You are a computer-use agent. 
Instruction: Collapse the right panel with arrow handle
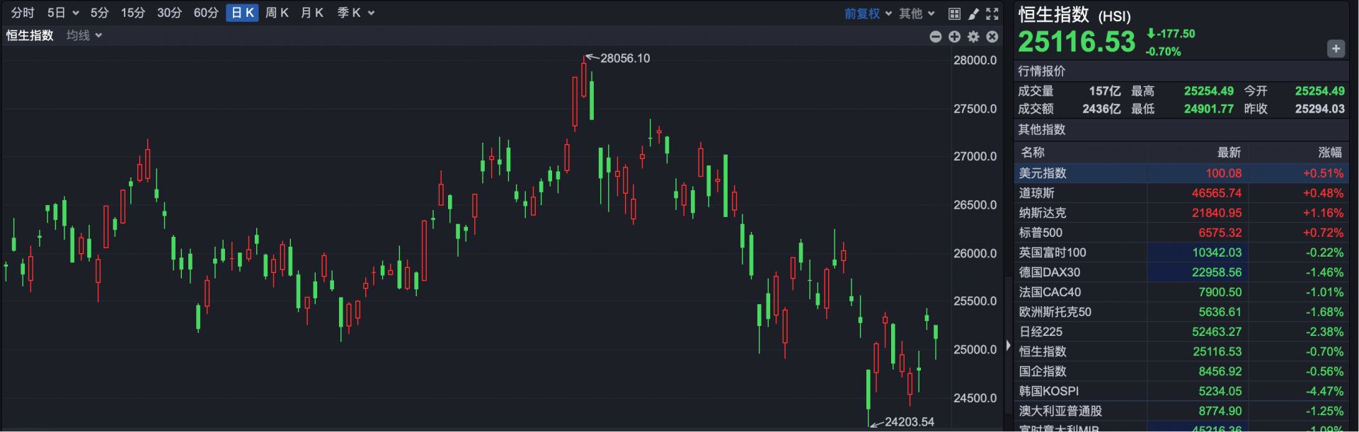1008,346
